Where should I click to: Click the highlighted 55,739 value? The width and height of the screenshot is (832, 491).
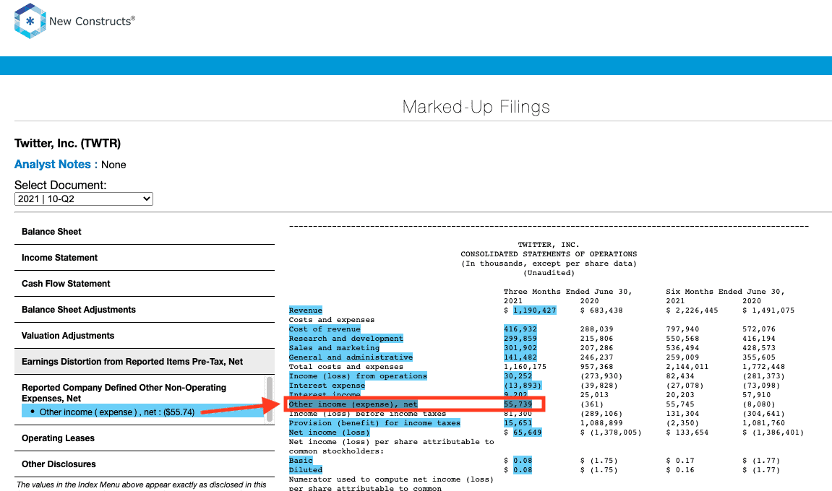point(518,404)
